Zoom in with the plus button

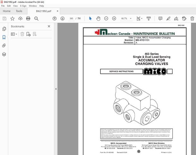pos(114,19)
